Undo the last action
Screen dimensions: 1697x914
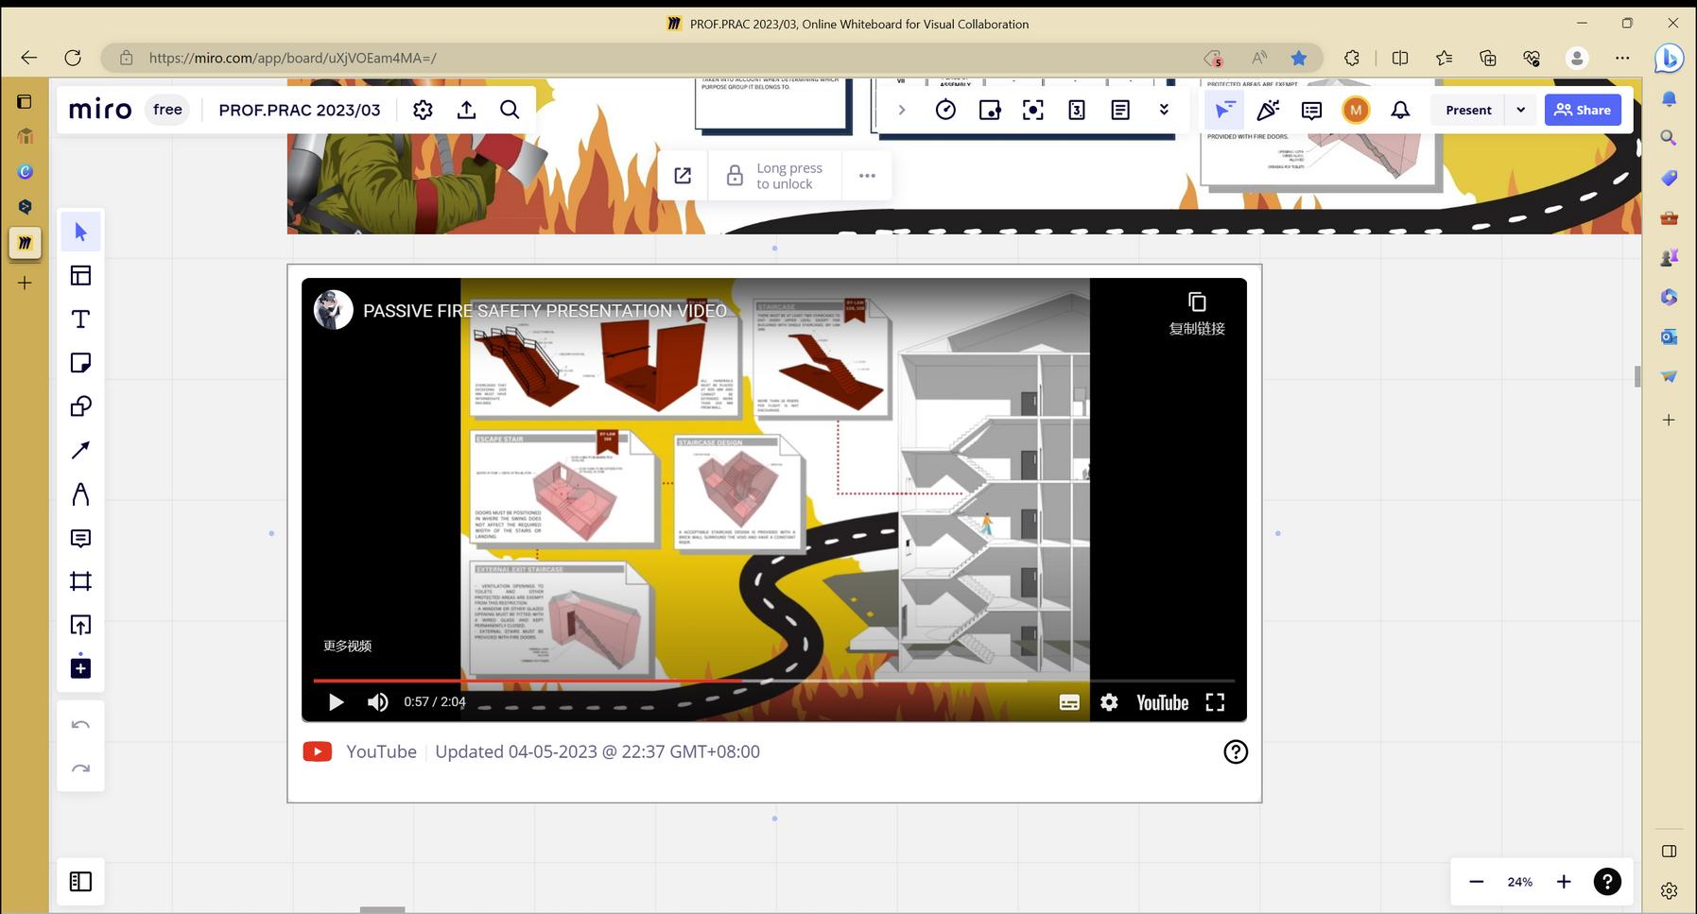[x=80, y=725]
